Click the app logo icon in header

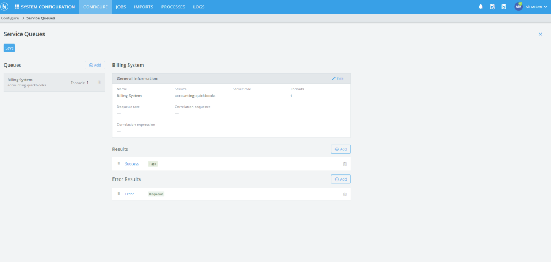4,7
